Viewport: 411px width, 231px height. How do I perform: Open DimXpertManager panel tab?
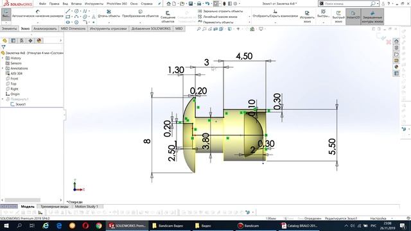click(30, 40)
